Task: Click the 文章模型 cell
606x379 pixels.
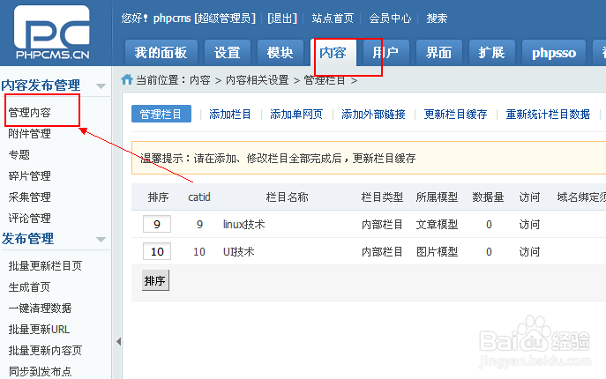Action: coord(438,225)
